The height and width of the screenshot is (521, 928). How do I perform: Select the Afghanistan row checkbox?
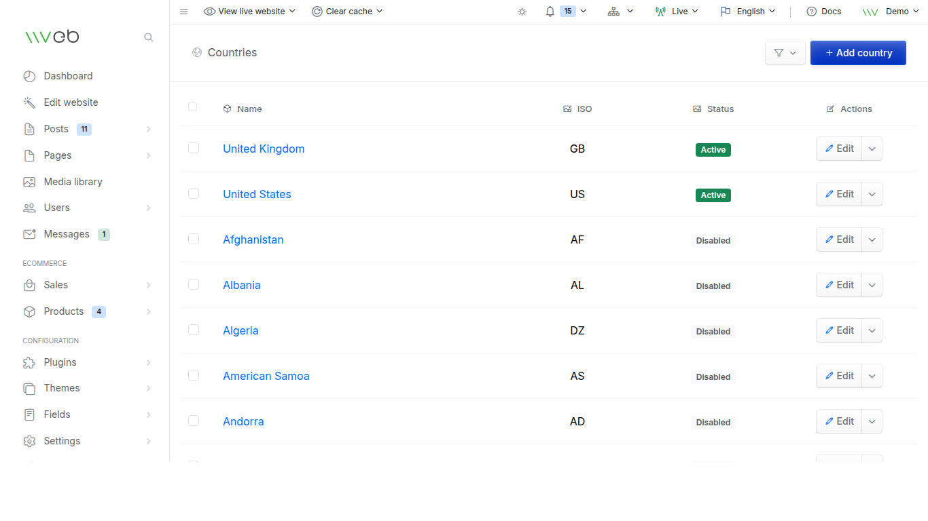click(x=194, y=239)
